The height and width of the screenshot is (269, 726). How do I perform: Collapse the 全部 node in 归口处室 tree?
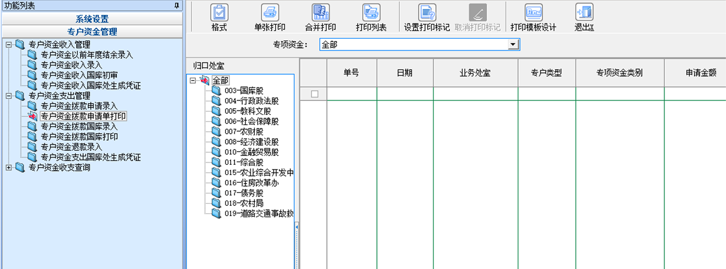click(x=193, y=80)
